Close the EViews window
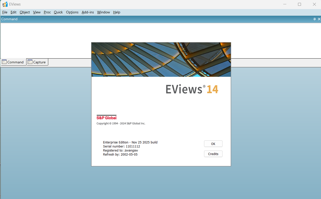321x199 pixels. pos(314,4)
